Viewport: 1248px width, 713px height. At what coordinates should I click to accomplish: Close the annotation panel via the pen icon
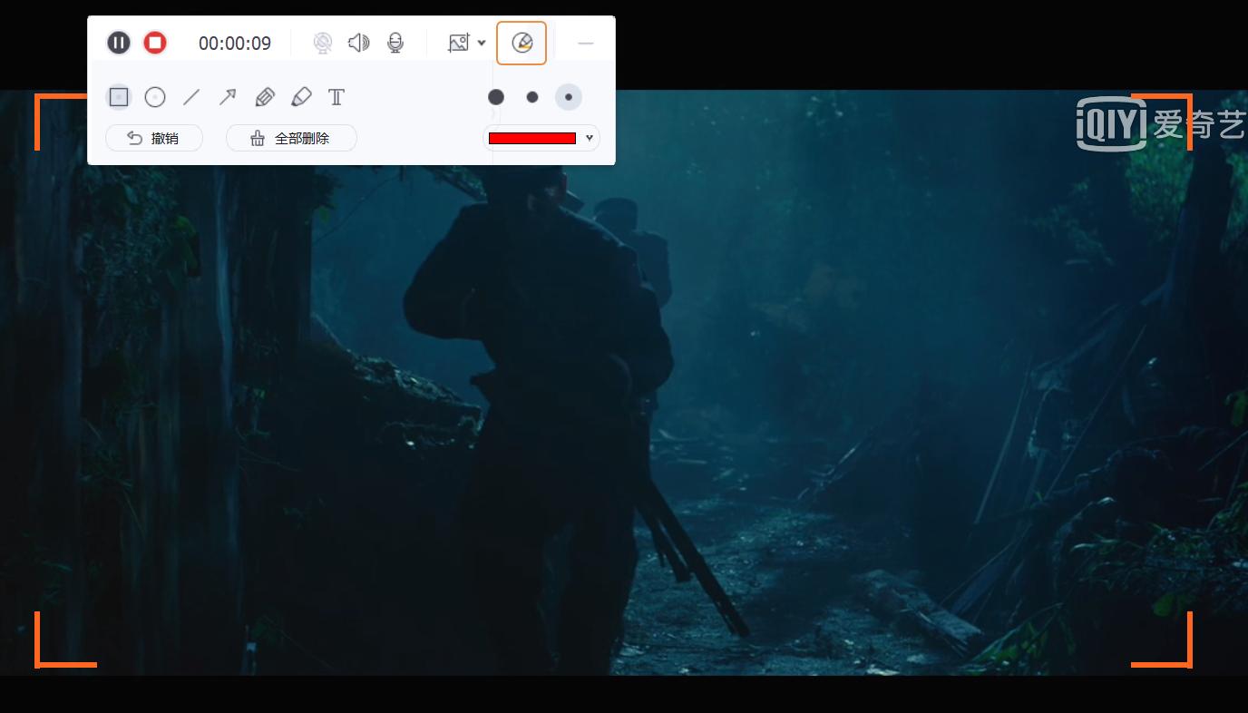point(522,42)
